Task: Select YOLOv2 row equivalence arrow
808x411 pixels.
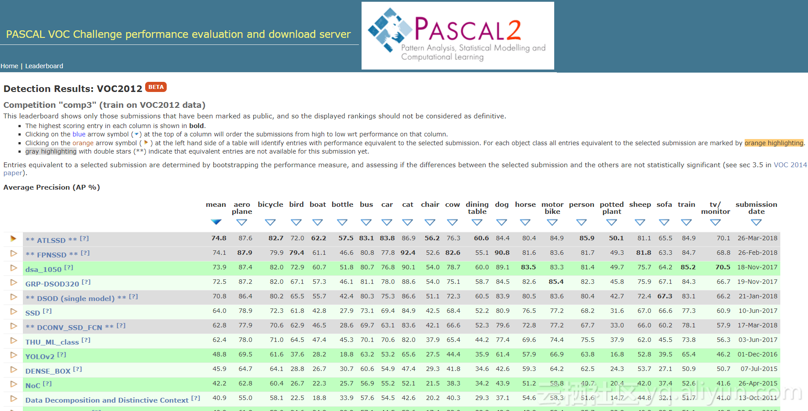Action: coord(13,355)
